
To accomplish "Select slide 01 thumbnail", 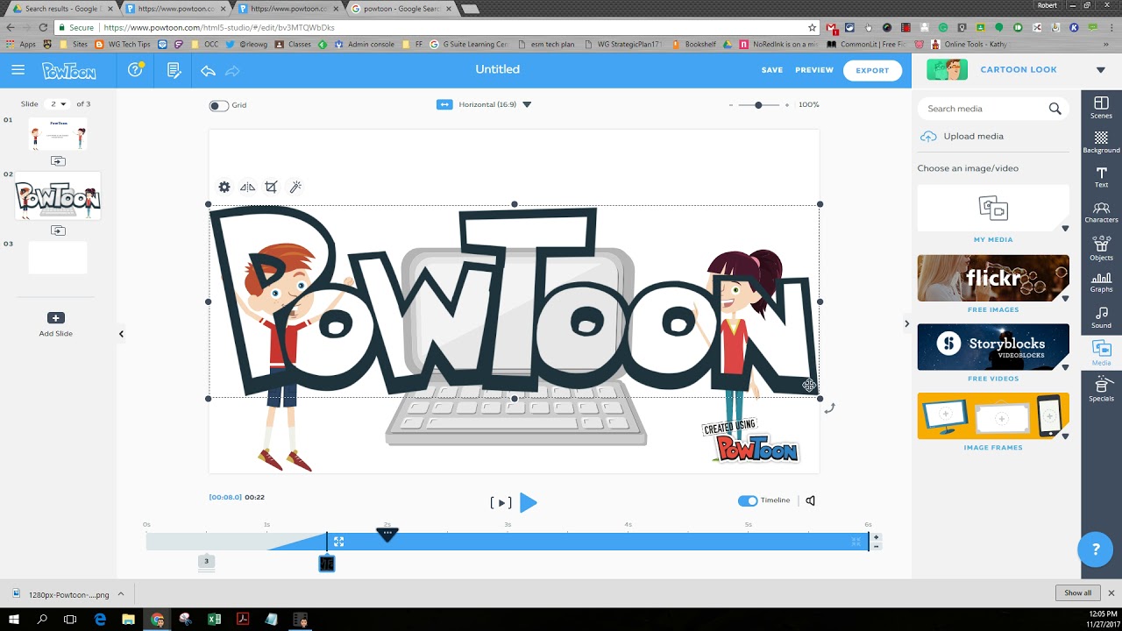I will click(x=58, y=134).
